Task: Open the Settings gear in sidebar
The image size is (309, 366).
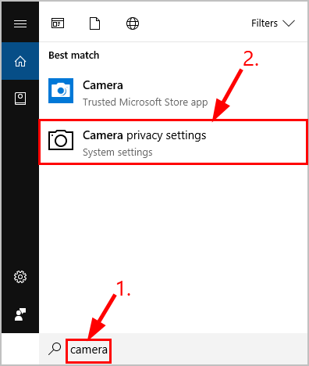Action: pos(20,277)
